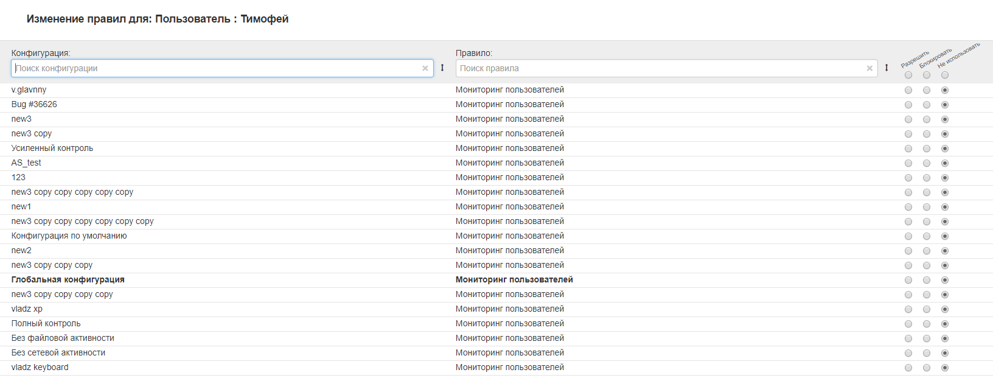Image resolution: width=993 pixels, height=378 pixels.
Task: Set vladz keyboard row to Разрешить
Action: click(908, 368)
